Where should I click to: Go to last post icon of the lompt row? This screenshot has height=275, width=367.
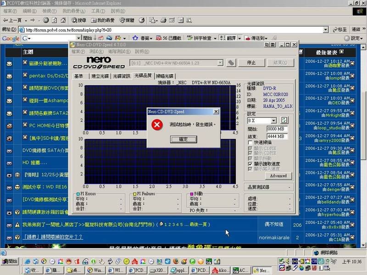(352, 76)
